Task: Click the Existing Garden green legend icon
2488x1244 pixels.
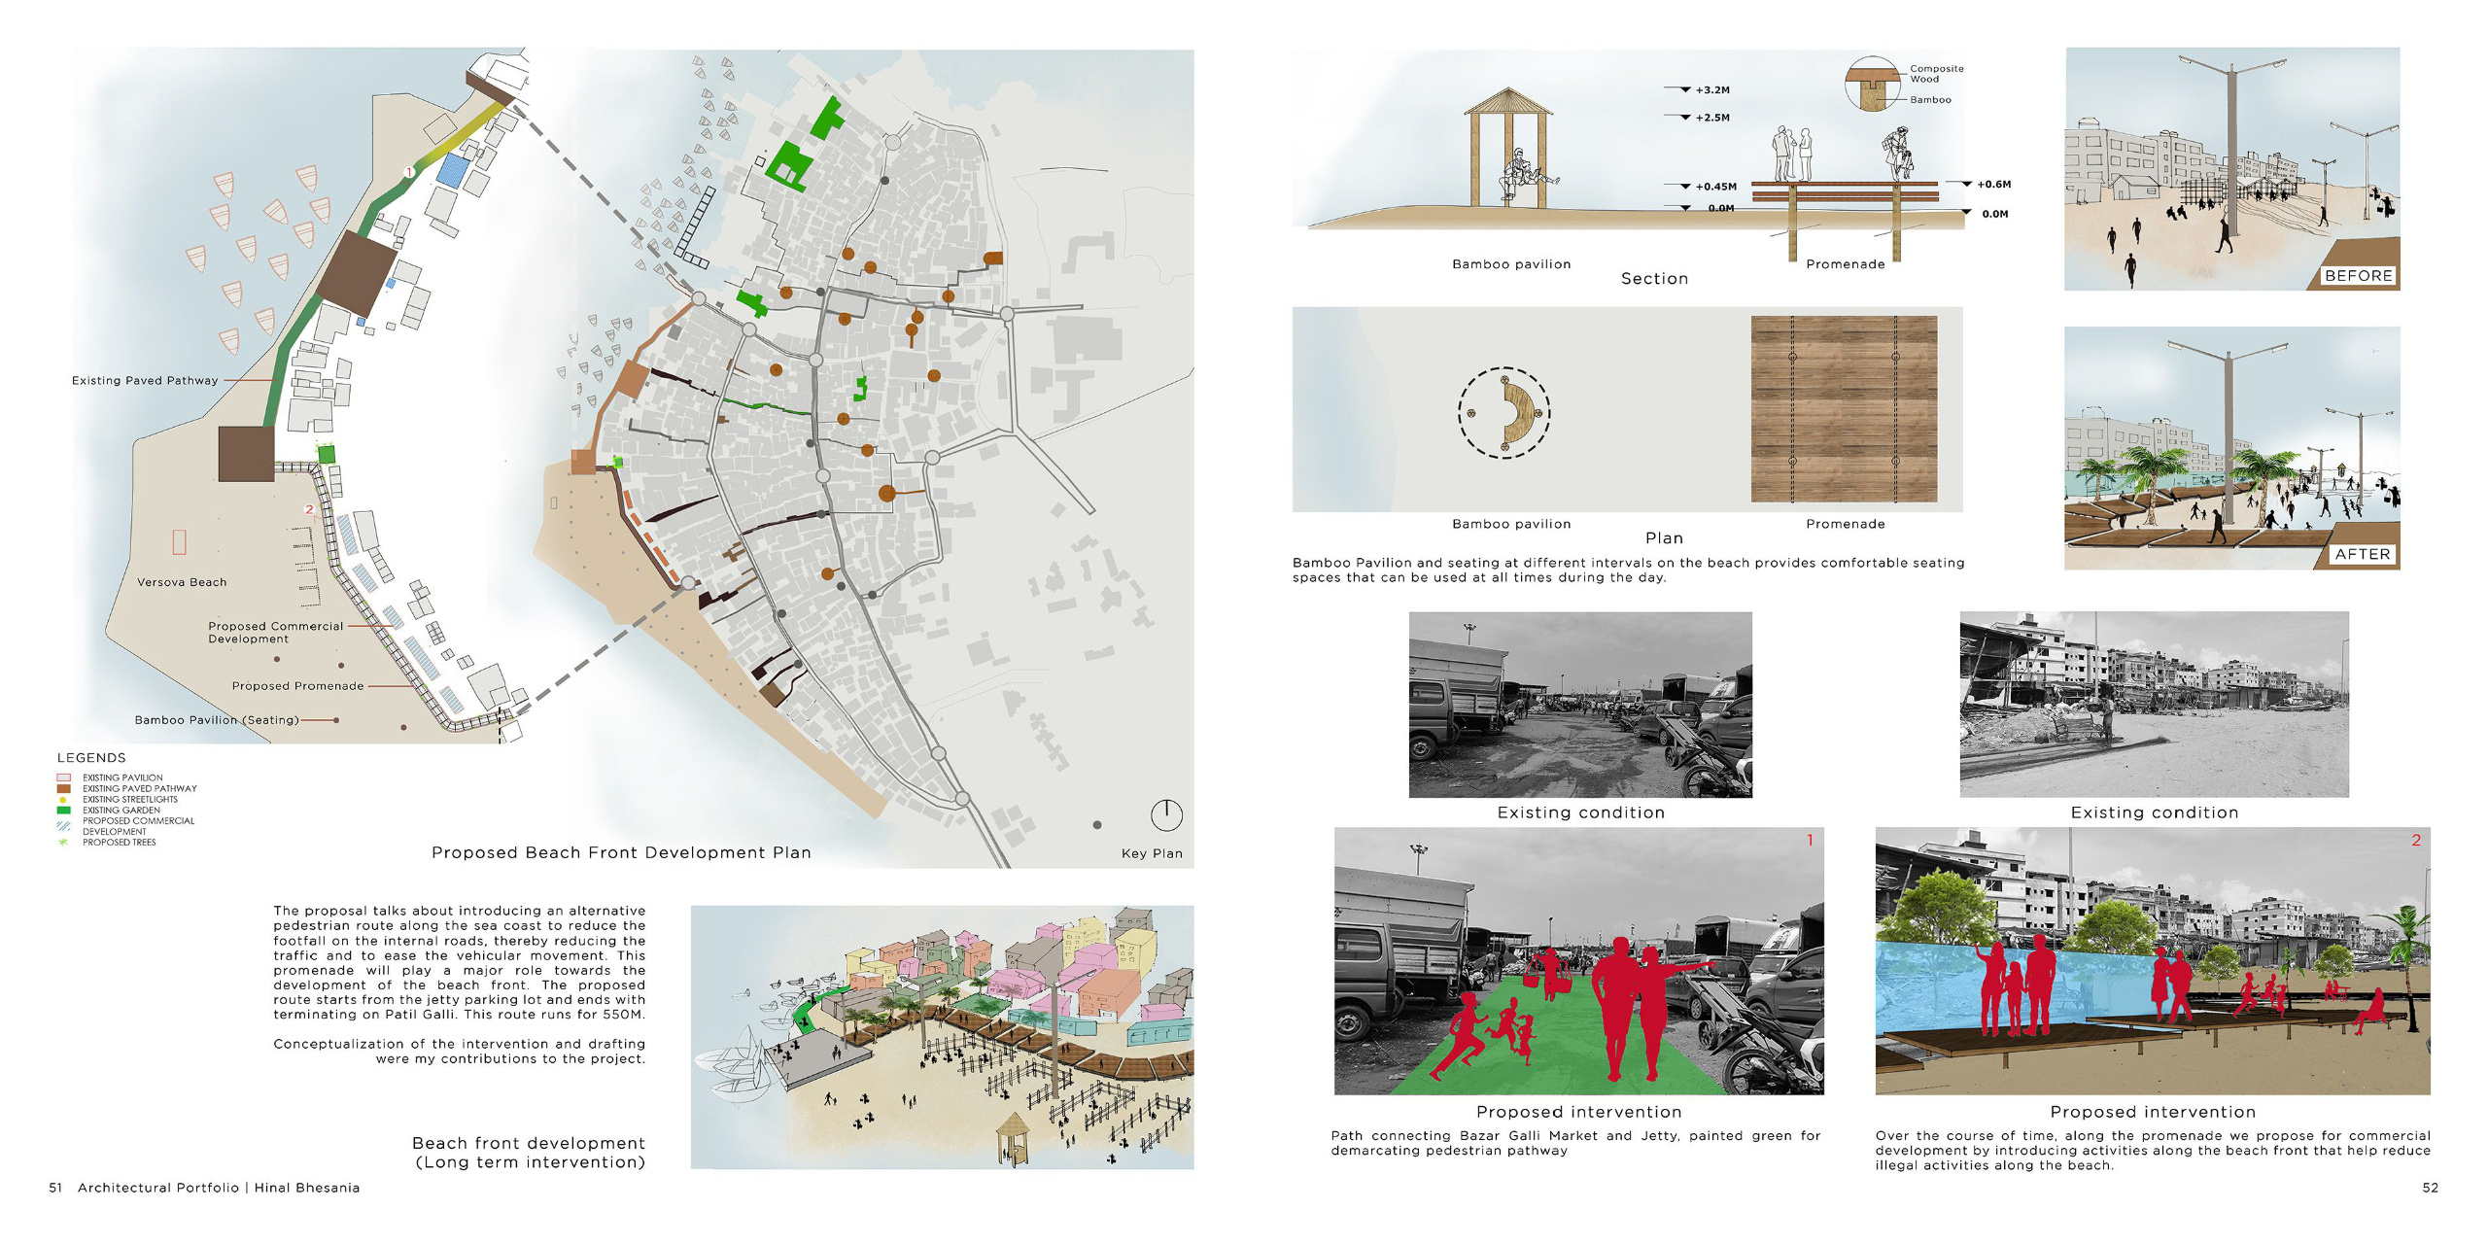Action: click(x=63, y=811)
